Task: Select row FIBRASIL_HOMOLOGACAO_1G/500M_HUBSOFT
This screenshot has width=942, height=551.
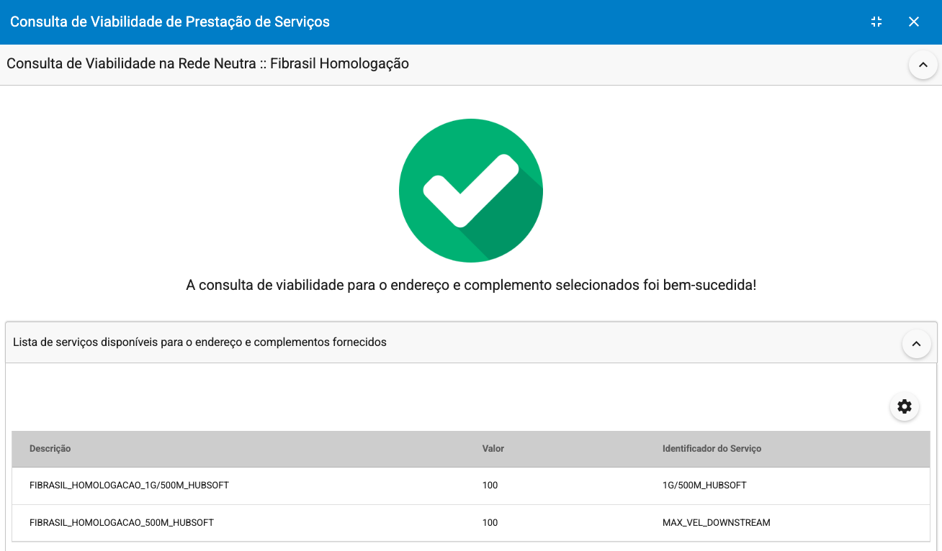Action: pyautogui.click(x=128, y=485)
